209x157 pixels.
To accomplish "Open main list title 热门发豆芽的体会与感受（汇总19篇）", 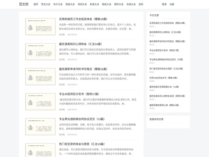I will [x=82, y=144].
